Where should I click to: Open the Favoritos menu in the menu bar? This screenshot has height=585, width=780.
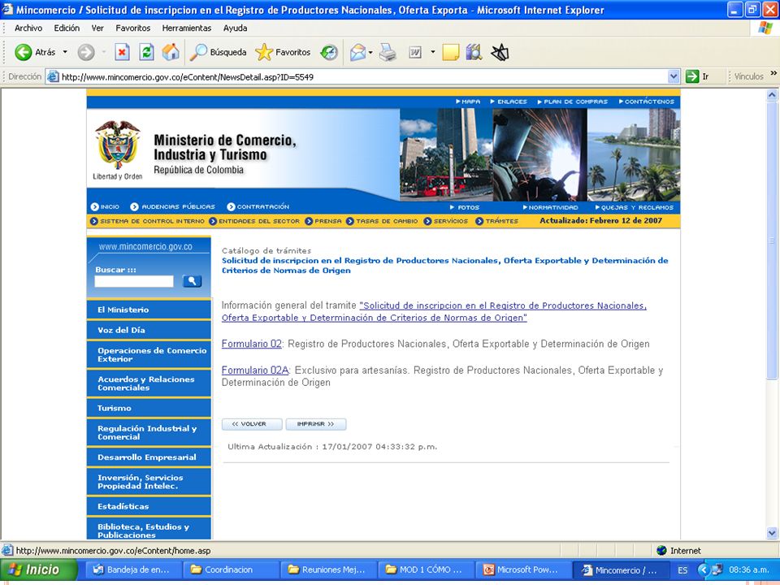point(132,28)
